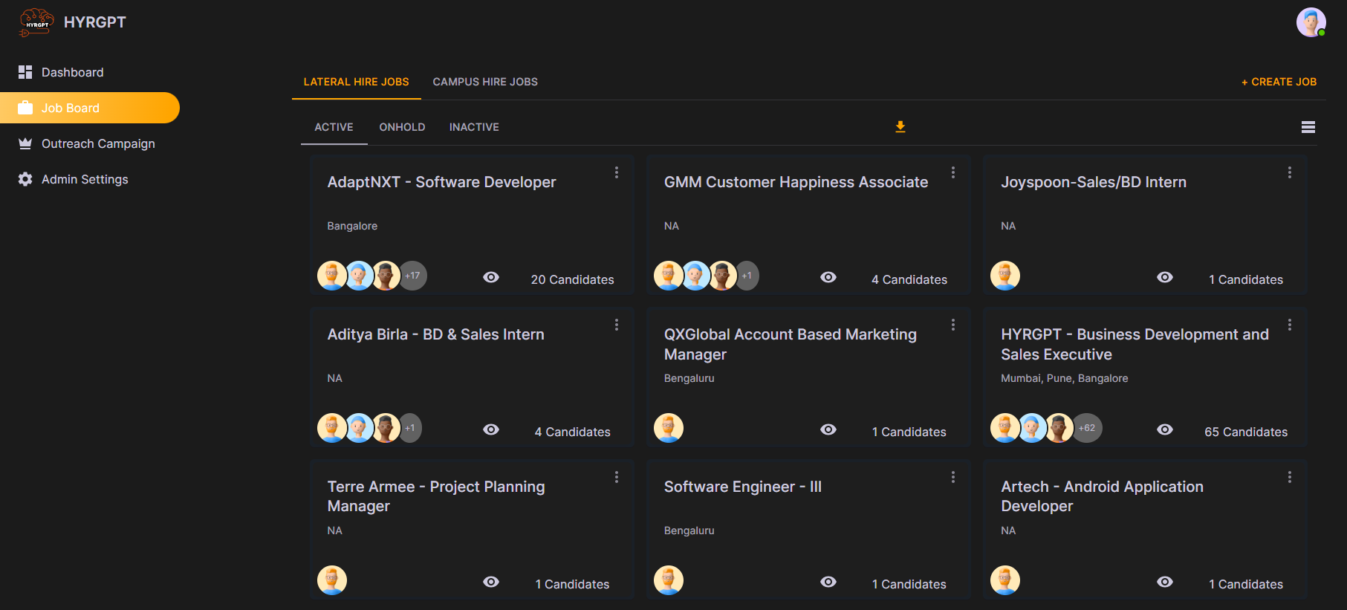This screenshot has height=610, width=1347.
Task: Toggle visibility for Software Engineer - III
Action: click(x=828, y=582)
